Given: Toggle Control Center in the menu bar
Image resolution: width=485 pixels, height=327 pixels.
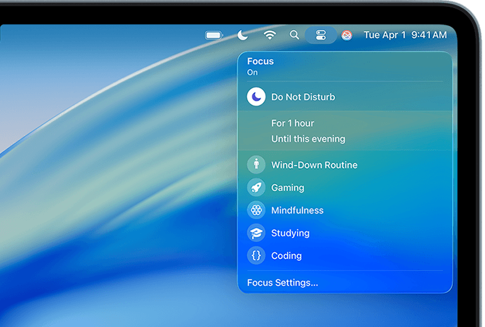Looking at the screenshot, I should click(x=320, y=35).
